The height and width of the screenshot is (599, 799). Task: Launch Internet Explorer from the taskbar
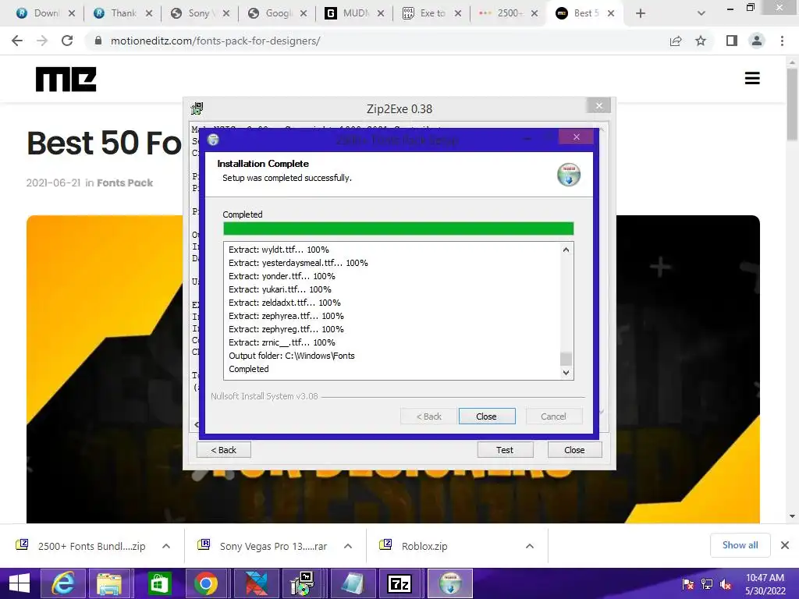tap(63, 583)
